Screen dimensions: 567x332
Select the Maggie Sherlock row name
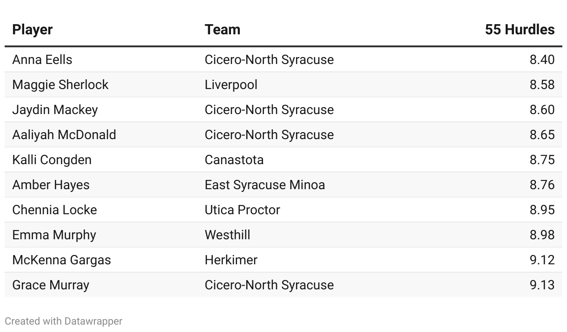pyautogui.click(x=60, y=84)
